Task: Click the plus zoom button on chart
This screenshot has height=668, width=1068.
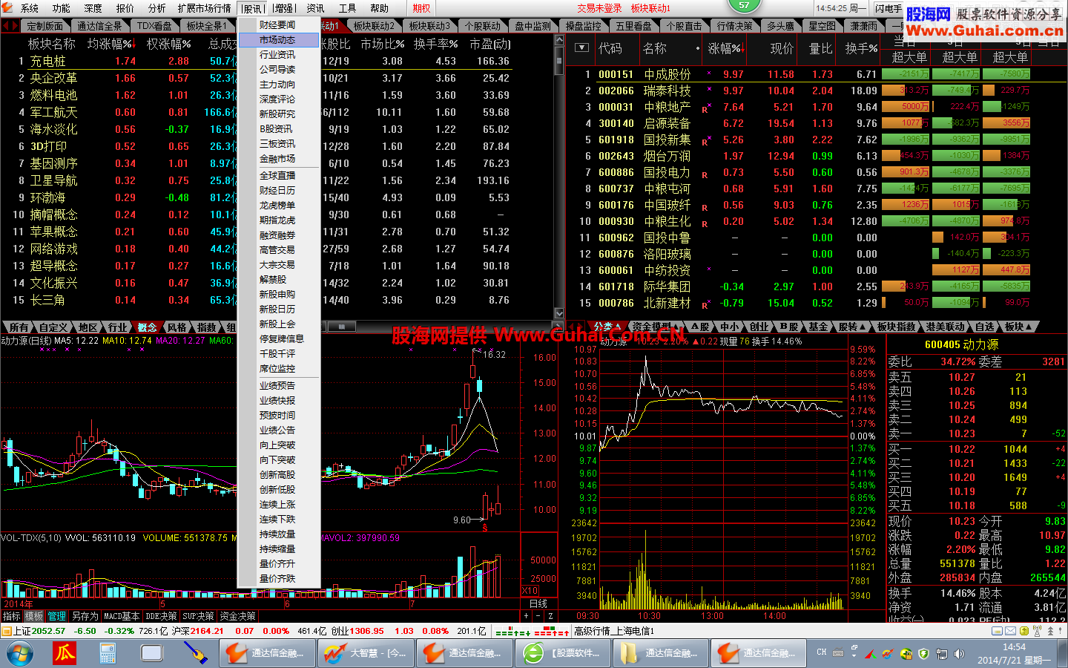Action: coord(527,616)
